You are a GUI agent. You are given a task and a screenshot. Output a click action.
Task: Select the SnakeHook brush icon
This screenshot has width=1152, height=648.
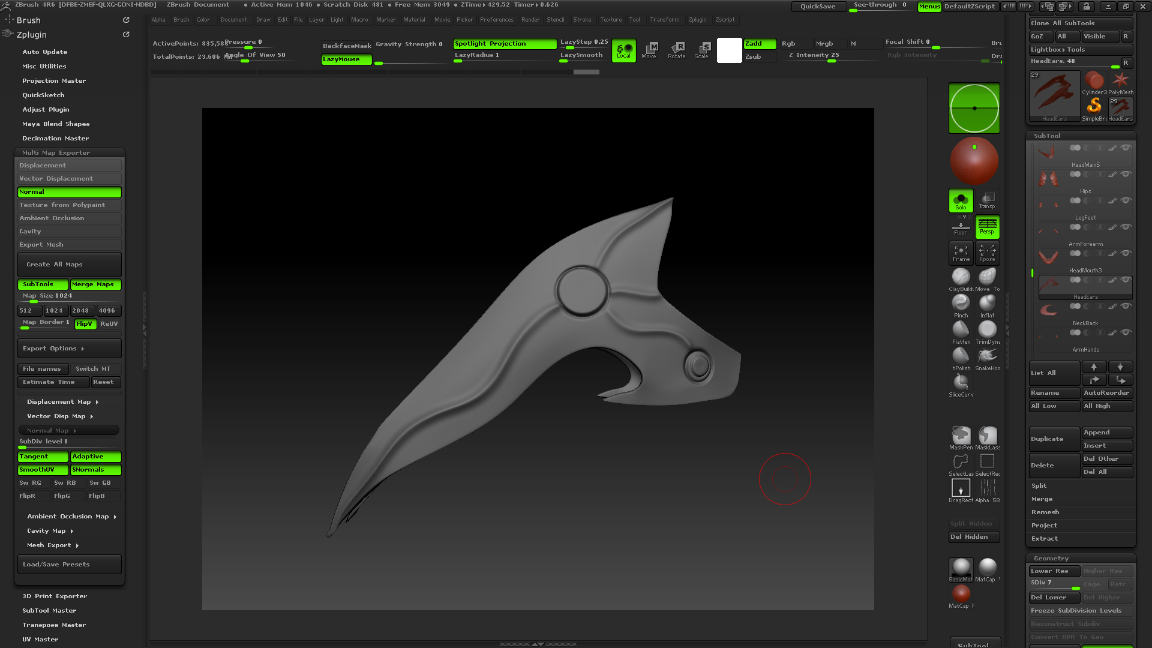[987, 356]
